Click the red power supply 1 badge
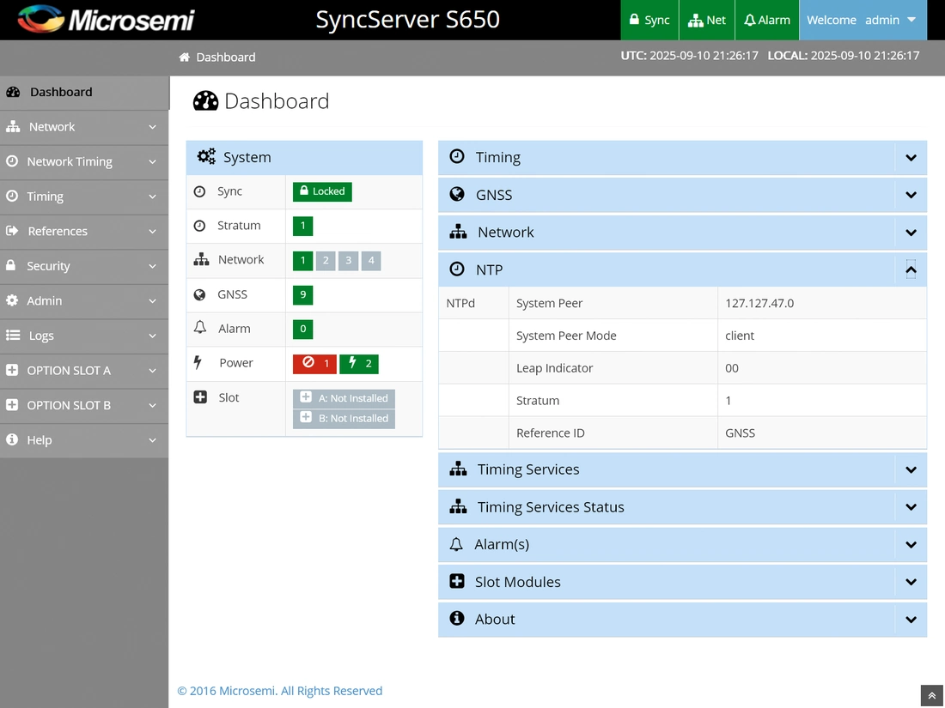 (x=314, y=364)
